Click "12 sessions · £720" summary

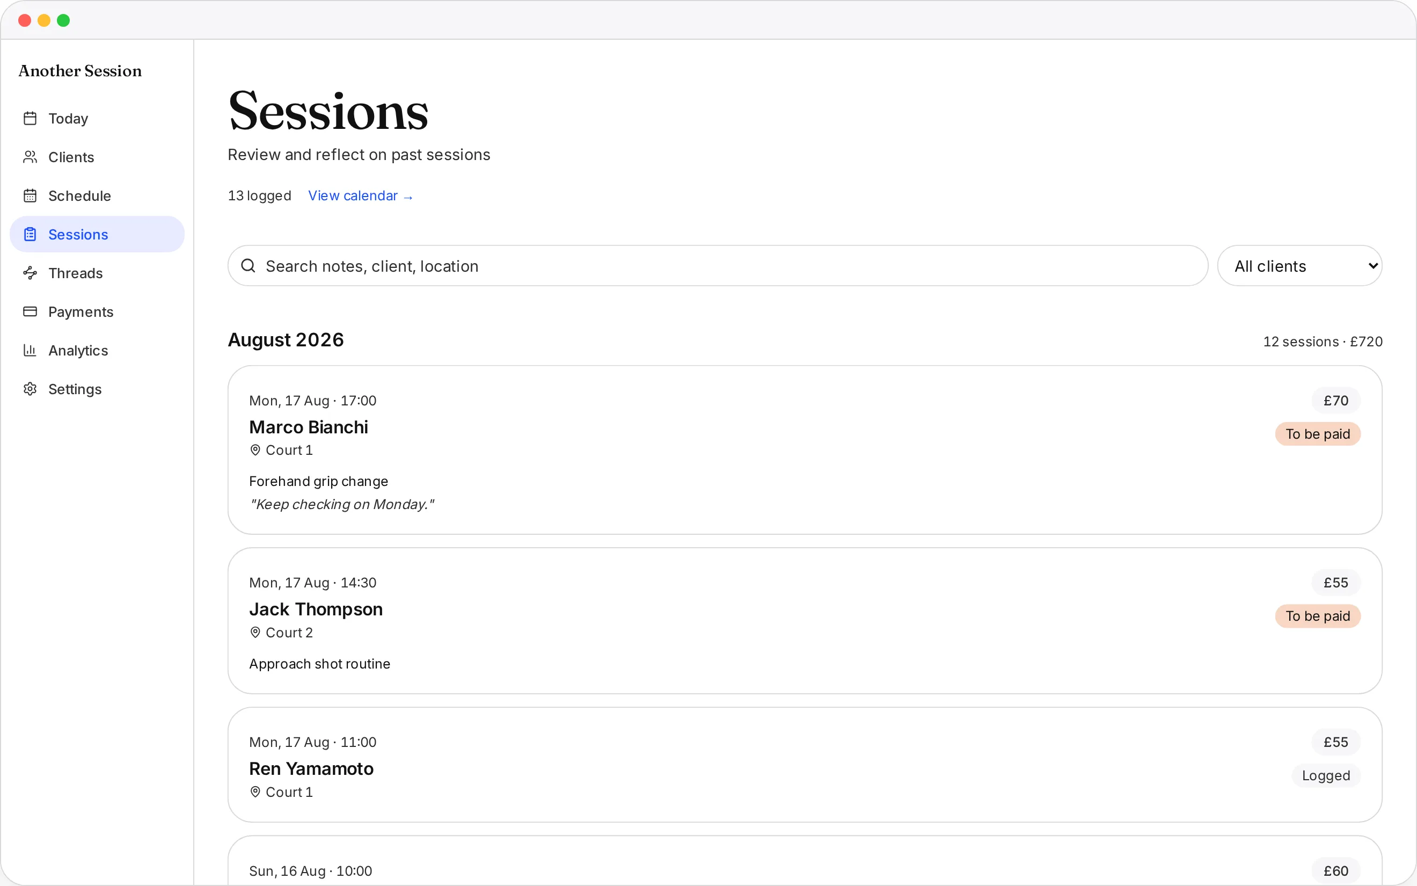click(1323, 342)
